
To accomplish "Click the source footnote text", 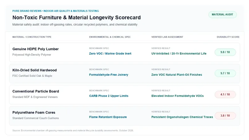I will tap(73, 130).
